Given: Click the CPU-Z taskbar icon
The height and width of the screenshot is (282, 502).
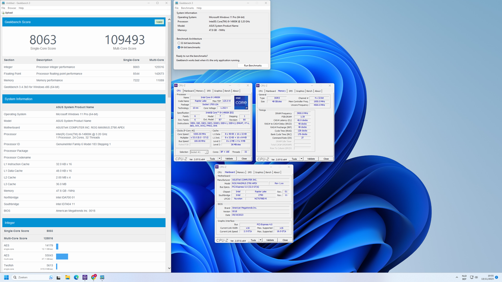Looking at the screenshot, I should [x=85, y=277].
